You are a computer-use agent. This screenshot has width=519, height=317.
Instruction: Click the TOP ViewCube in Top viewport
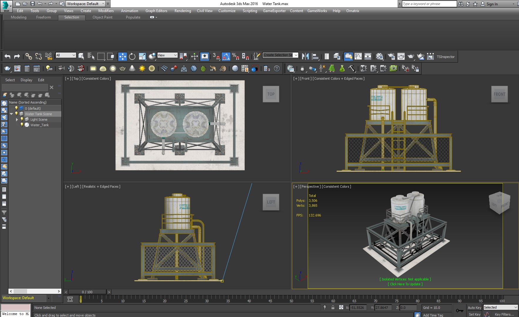point(271,94)
